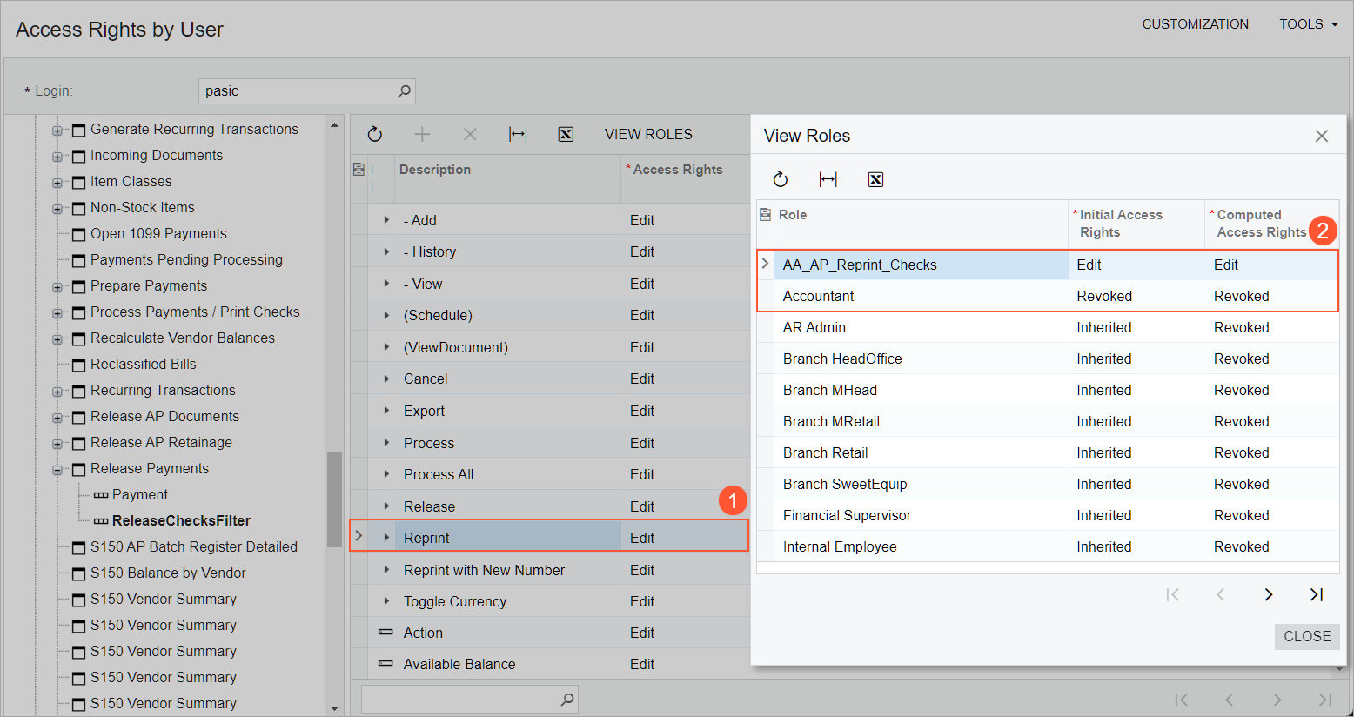The width and height of the screenshot is (1354, 717).
Task: Click fit-to-screen icon in View Roles toolbar
Action: tap(828, 179)
